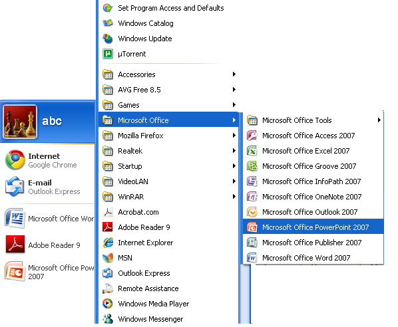Screen dimensions: 398x327
Task: Click the Outlook Express icon in programs list
Action: click(x=108, y=273)
